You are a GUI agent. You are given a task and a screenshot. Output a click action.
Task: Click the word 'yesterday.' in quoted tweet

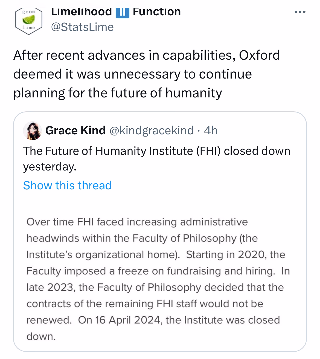(50, 167)
